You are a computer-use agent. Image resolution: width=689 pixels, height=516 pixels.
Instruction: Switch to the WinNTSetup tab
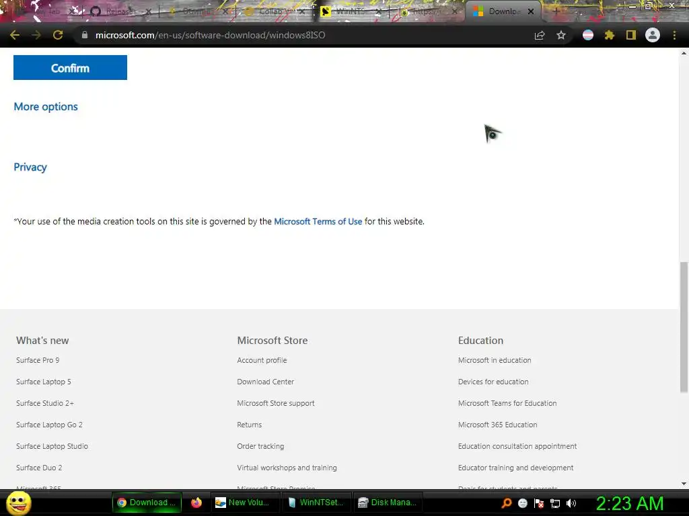click(349, 11)
